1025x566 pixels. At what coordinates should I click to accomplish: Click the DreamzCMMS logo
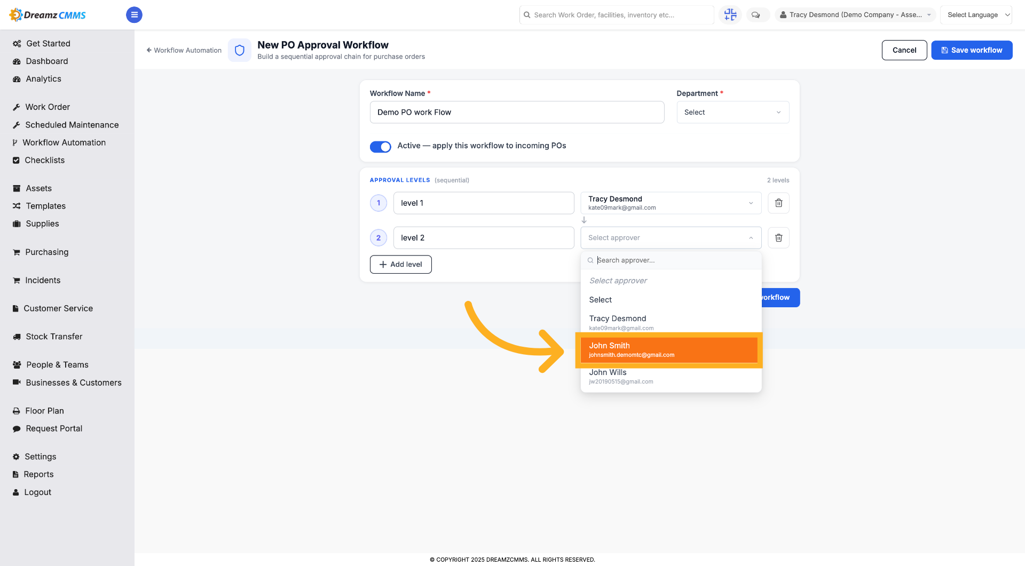click(48, 15)
